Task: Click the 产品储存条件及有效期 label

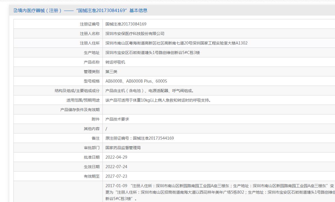Action: (x=80, y=110)
